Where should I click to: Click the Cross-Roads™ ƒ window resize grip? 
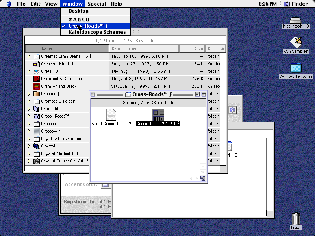coord(203,178)
